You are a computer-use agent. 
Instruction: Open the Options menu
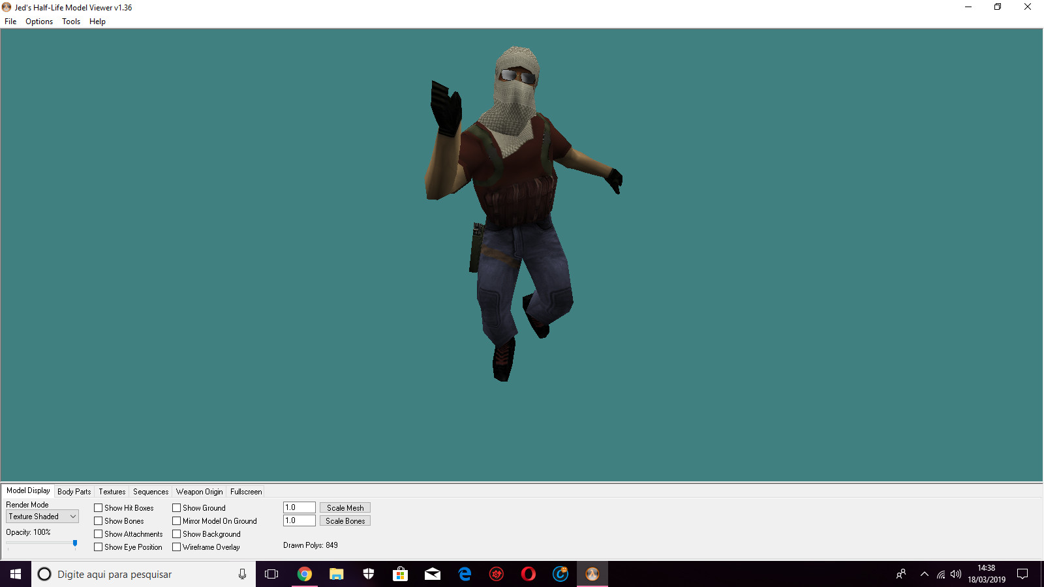click(38, 21)
